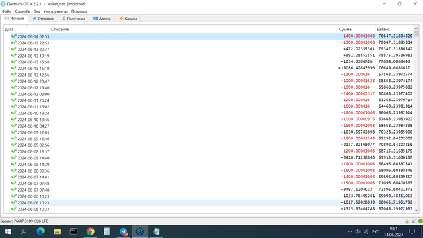Open the Инструменты menu
The width and height of the screenshot is (423, 238).
tap(56, 11)
